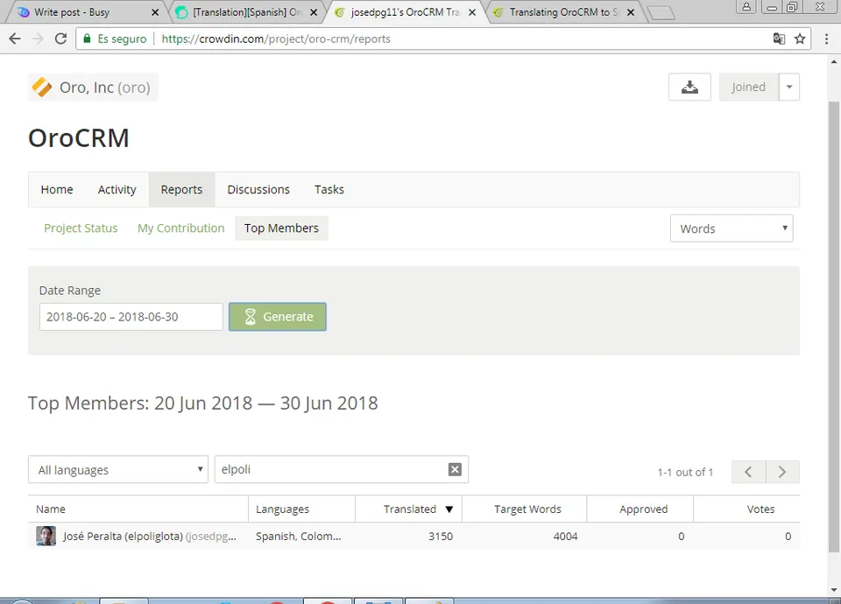
Task: Open the Activity project tab
Action: (x=117, y=189)
